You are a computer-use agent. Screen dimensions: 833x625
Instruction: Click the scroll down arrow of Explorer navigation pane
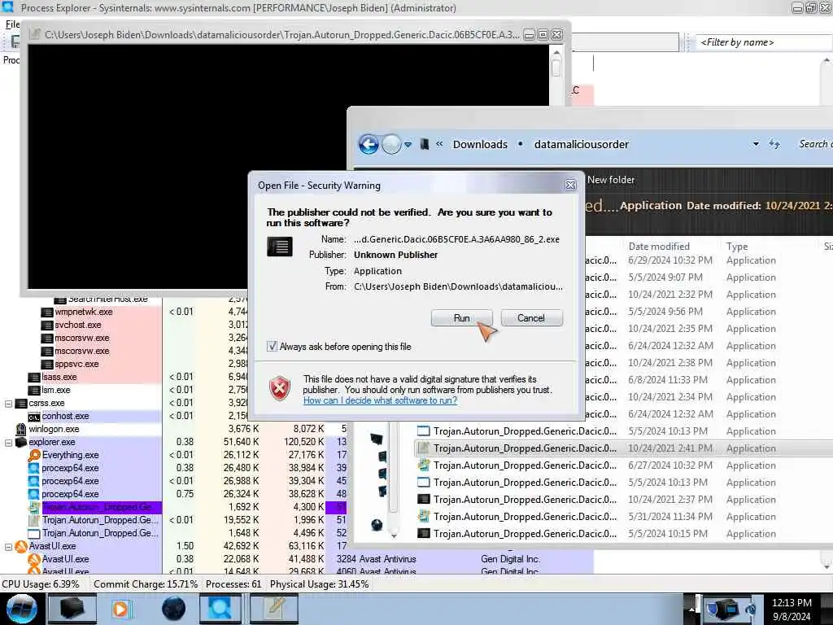tap(394, 535)
